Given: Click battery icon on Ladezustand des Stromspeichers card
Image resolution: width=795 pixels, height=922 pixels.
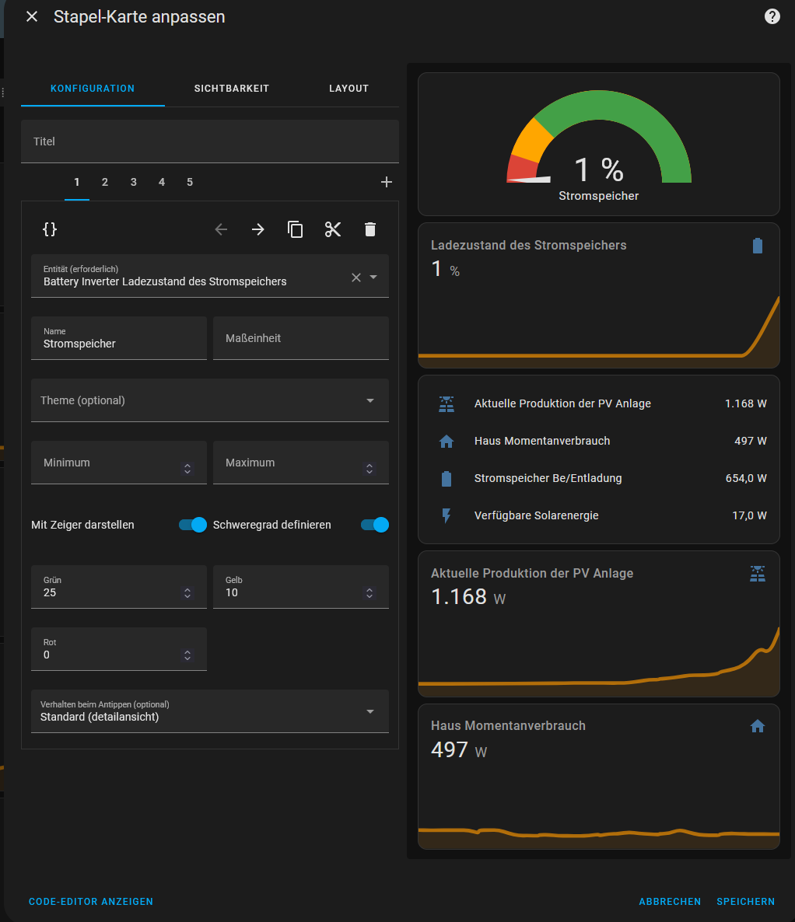Looking at the screenshot, I should point(758,246).
